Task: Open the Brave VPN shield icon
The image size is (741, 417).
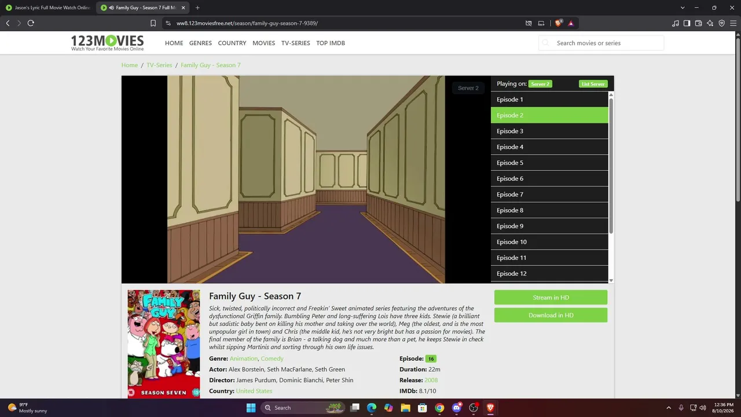Action: tap(721, 23)
